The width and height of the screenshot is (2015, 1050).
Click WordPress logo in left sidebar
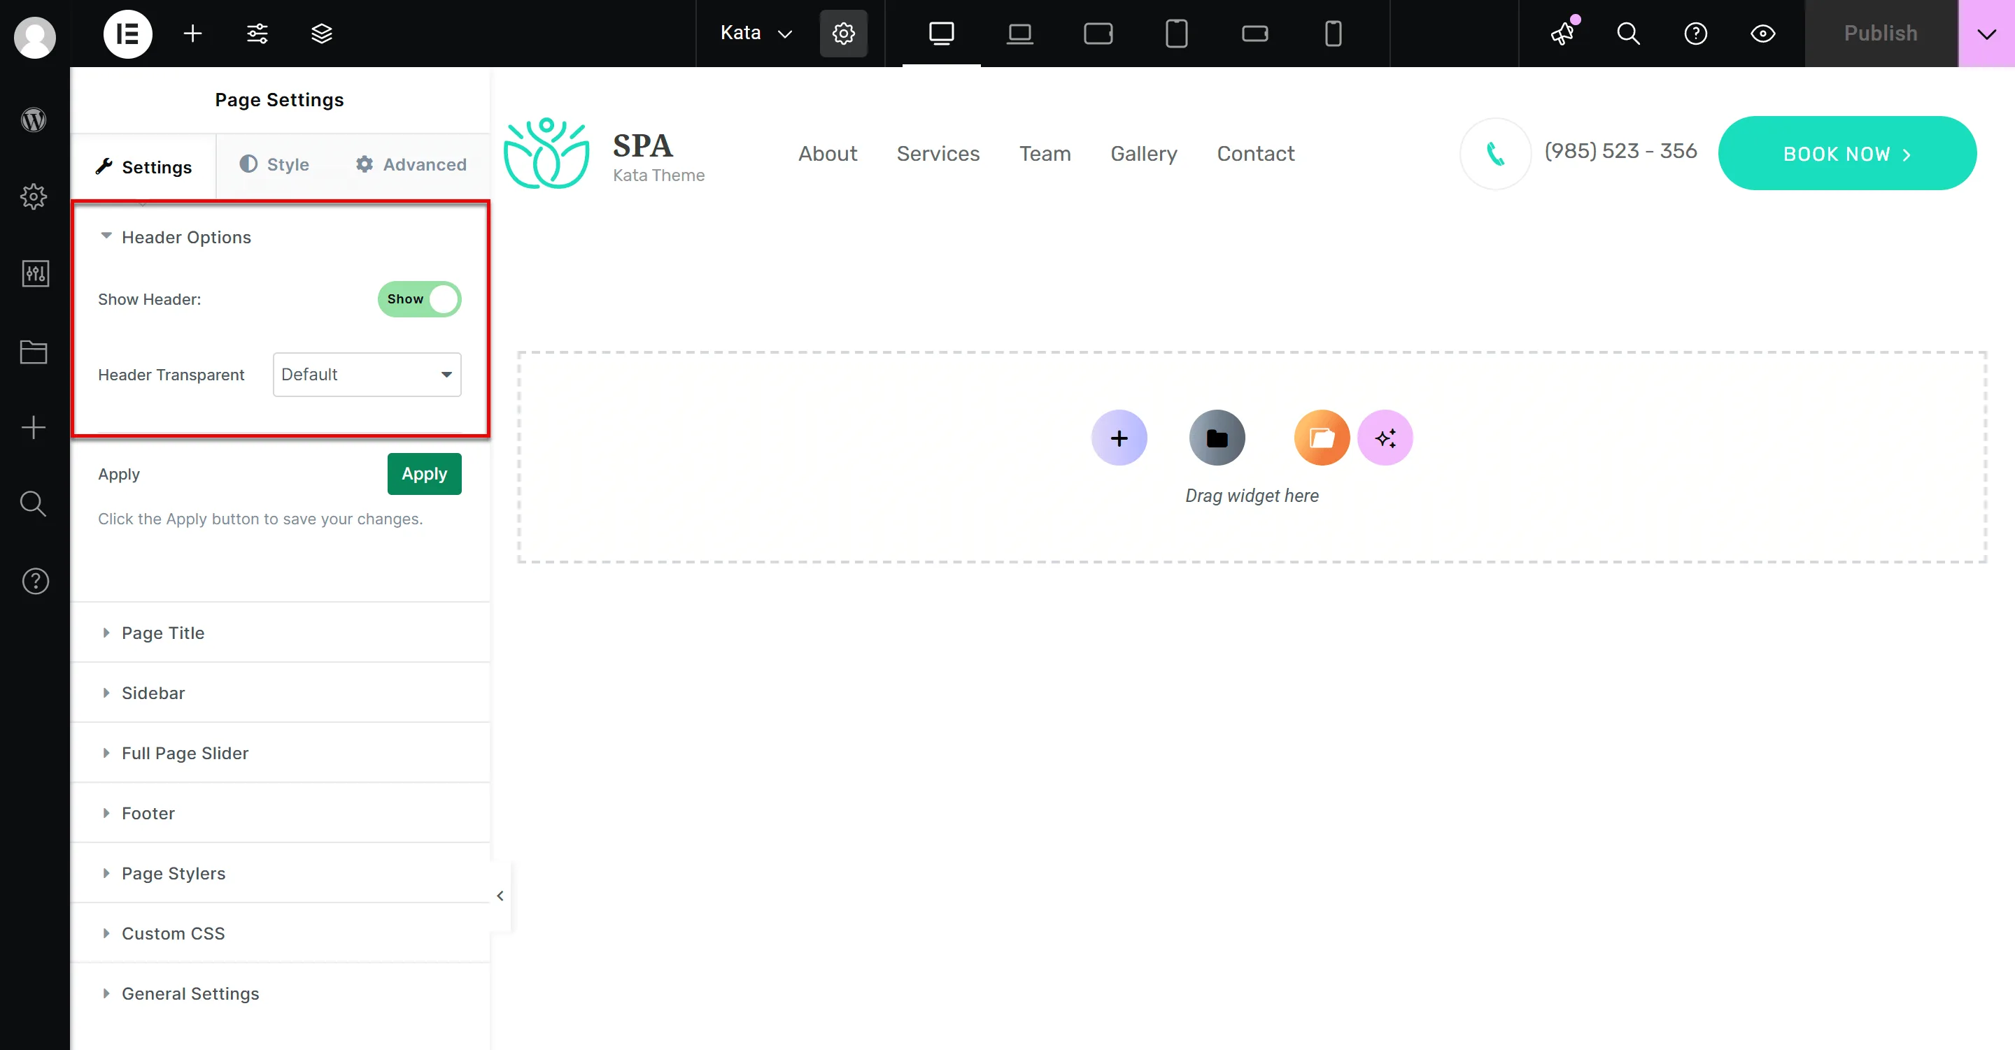[34, 120]
